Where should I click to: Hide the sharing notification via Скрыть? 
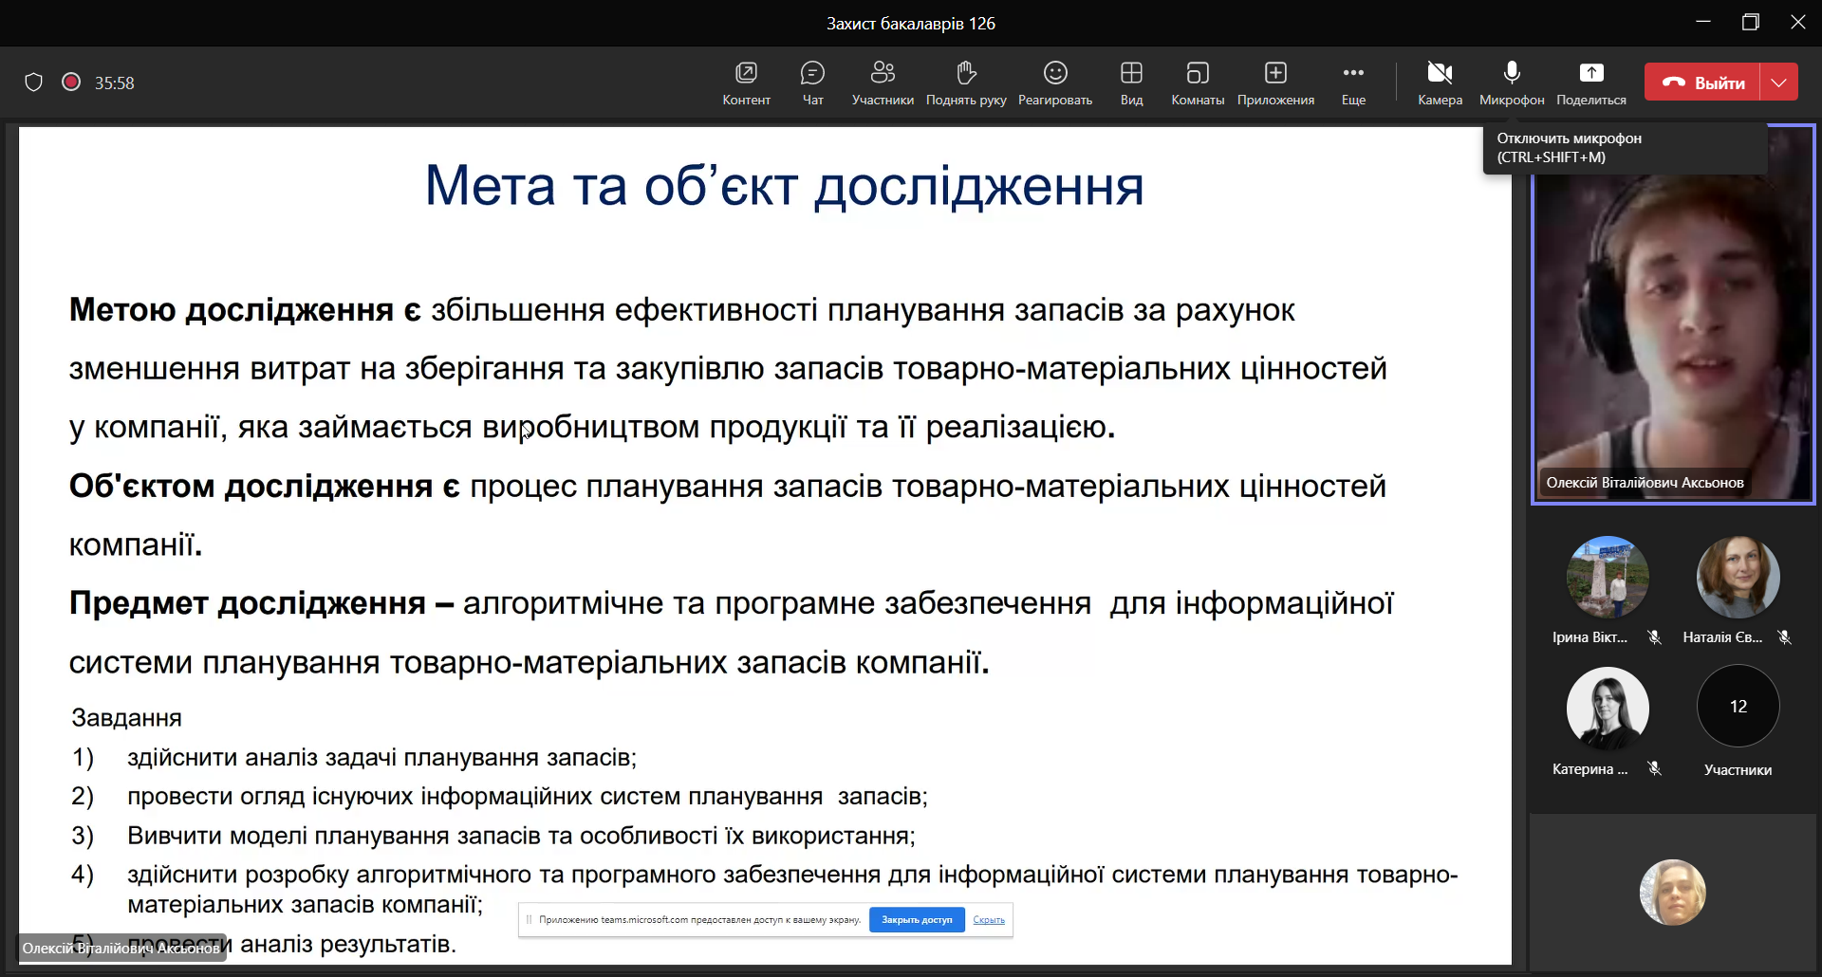coord(989,920)
